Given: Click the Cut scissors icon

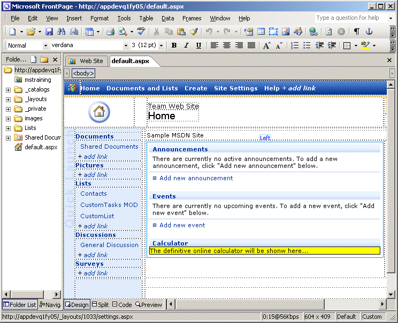Looking at the screenshot, I should pyautogui.click(x=156, y=32).
